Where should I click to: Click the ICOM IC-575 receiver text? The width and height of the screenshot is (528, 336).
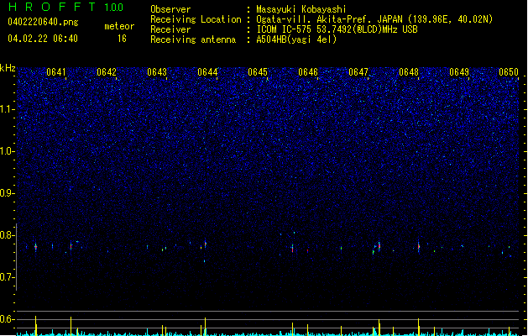(x=337, y=29)
